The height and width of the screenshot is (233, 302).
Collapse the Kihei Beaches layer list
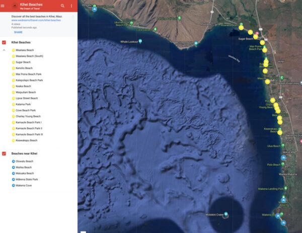click(4, 50)
